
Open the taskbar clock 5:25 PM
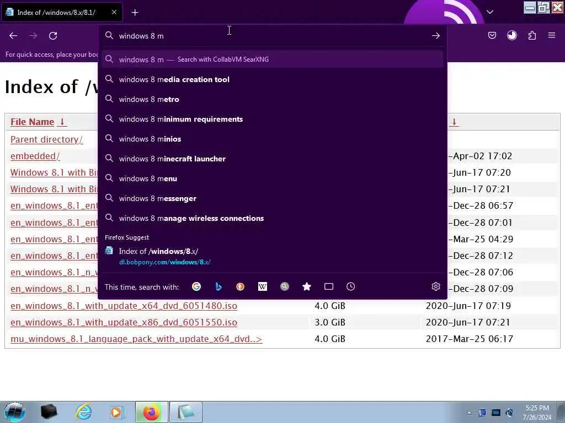(x=537, y=412)
